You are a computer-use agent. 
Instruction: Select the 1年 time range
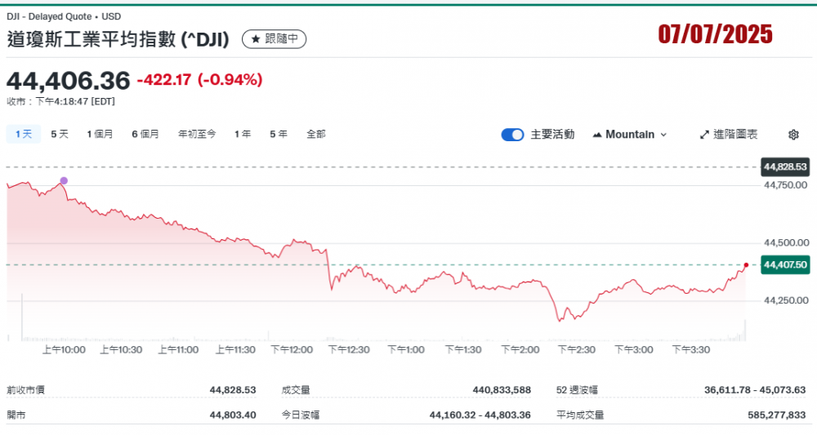coord(243,134)
